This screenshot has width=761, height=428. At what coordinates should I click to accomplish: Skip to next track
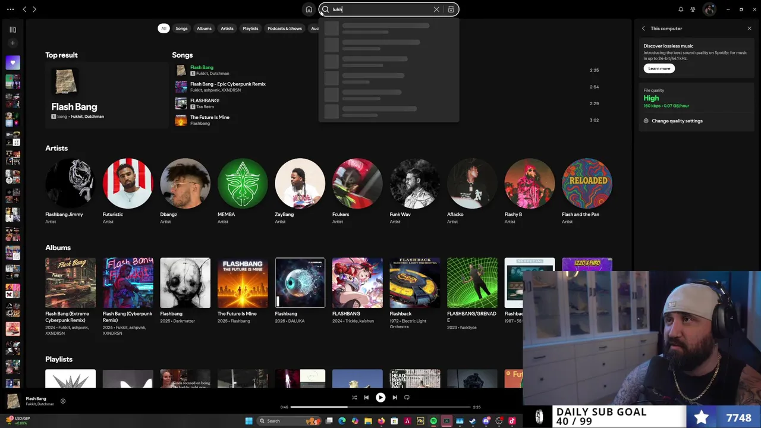click(x=395, y=398)
